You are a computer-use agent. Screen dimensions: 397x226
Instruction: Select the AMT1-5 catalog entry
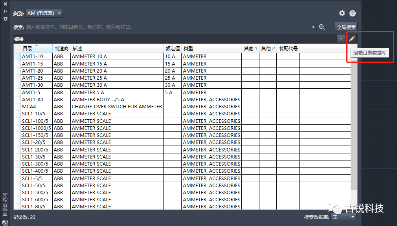pos(31,92)
